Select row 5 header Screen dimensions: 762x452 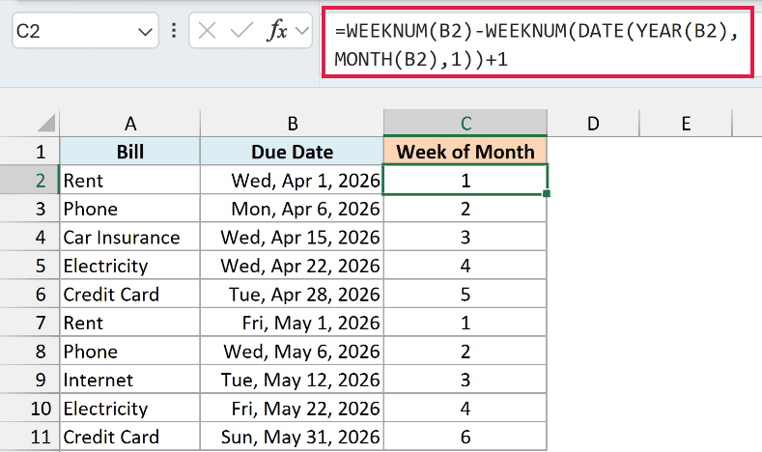pos(30,266)
